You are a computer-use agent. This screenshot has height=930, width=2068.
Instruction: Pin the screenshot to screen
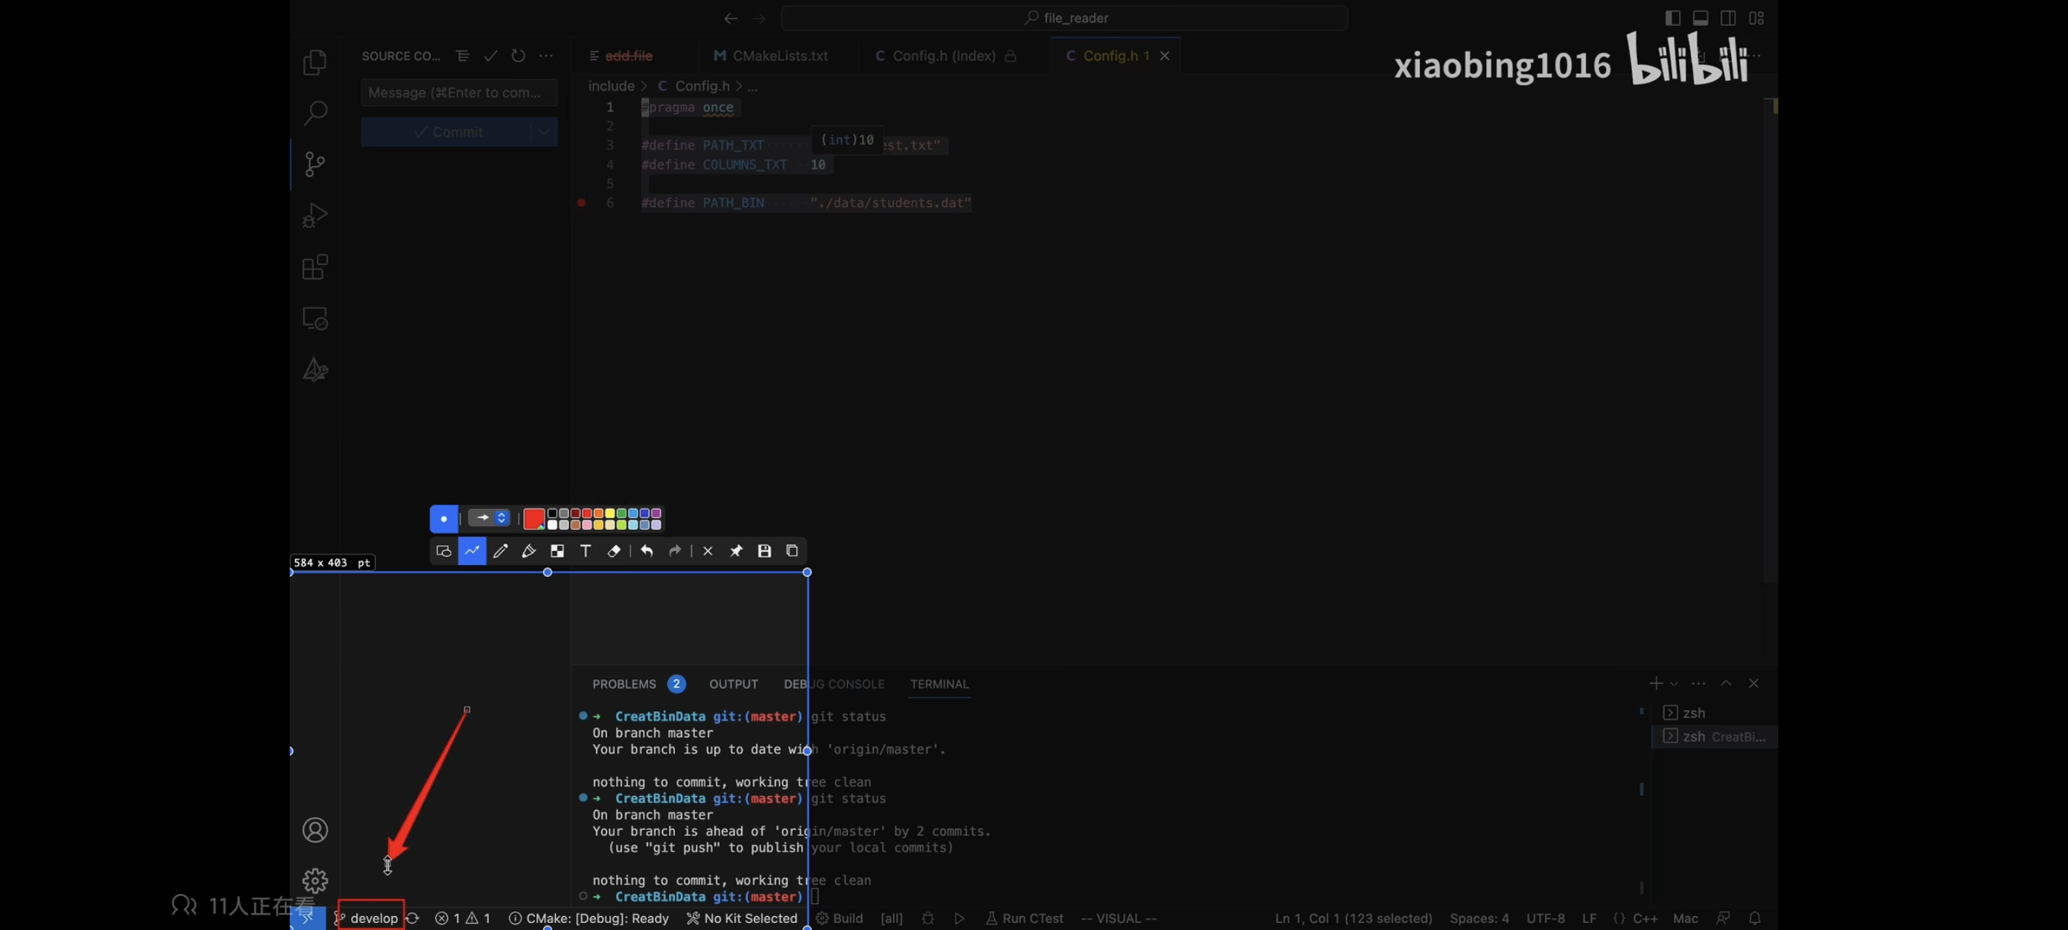click(735, 550)
